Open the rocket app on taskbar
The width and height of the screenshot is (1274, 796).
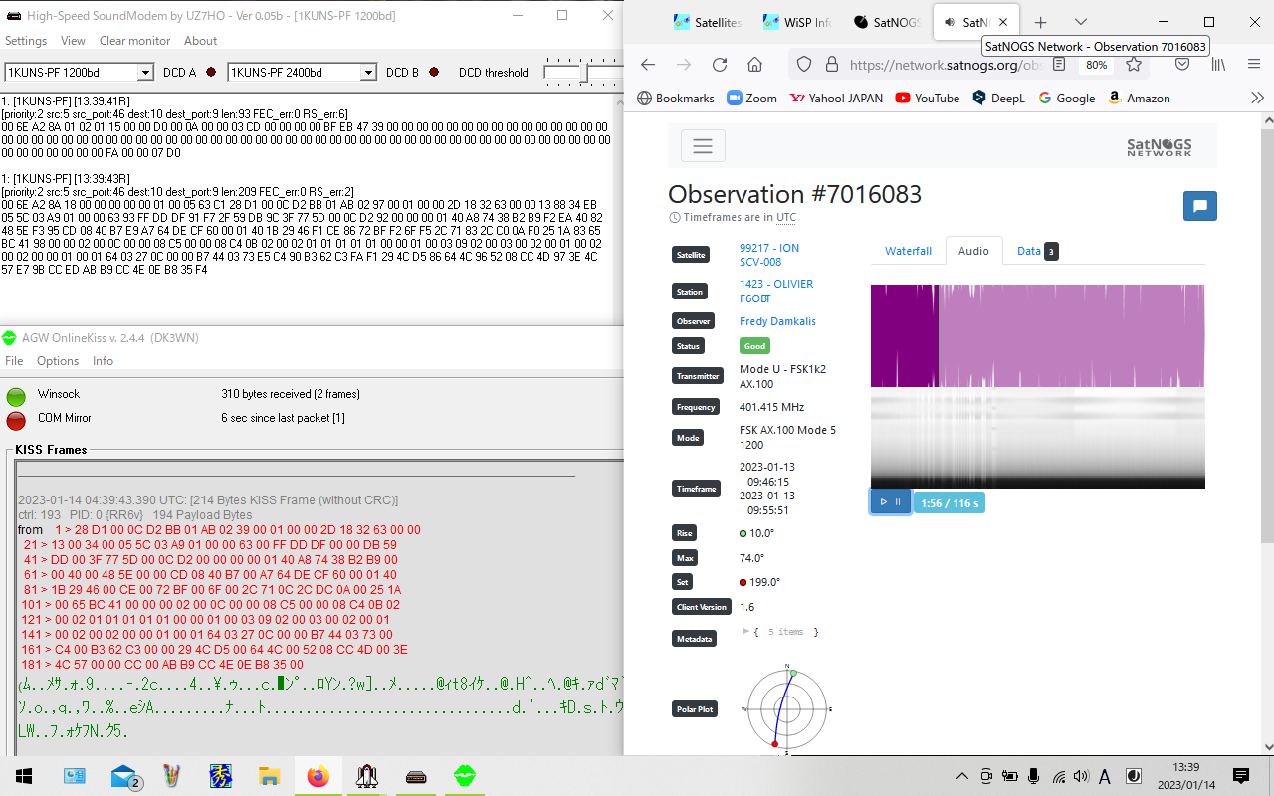point(366,776)
